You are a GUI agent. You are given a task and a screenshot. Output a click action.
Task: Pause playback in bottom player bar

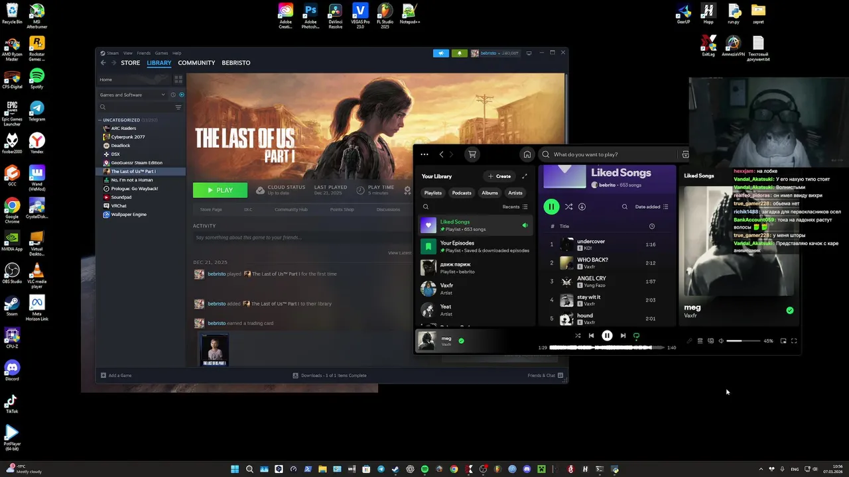coord(607,336)
